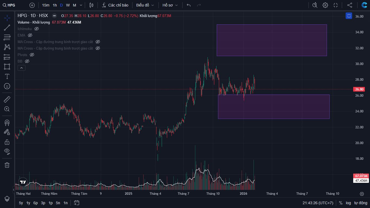Image resolution: width=370 pixels, height=208 pixels.
Task: Open Các chỉ báo indicators
Action: [115, 5]
